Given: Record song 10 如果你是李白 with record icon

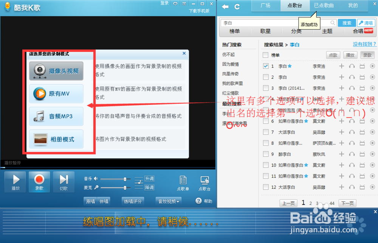Looking at the screenshot, I should coord(372,165).
